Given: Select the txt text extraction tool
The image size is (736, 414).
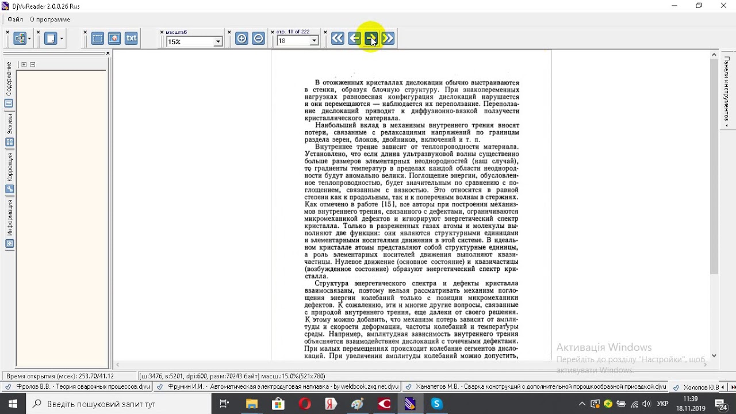Looking at the screenshot, I should click(x=131, y=39).
